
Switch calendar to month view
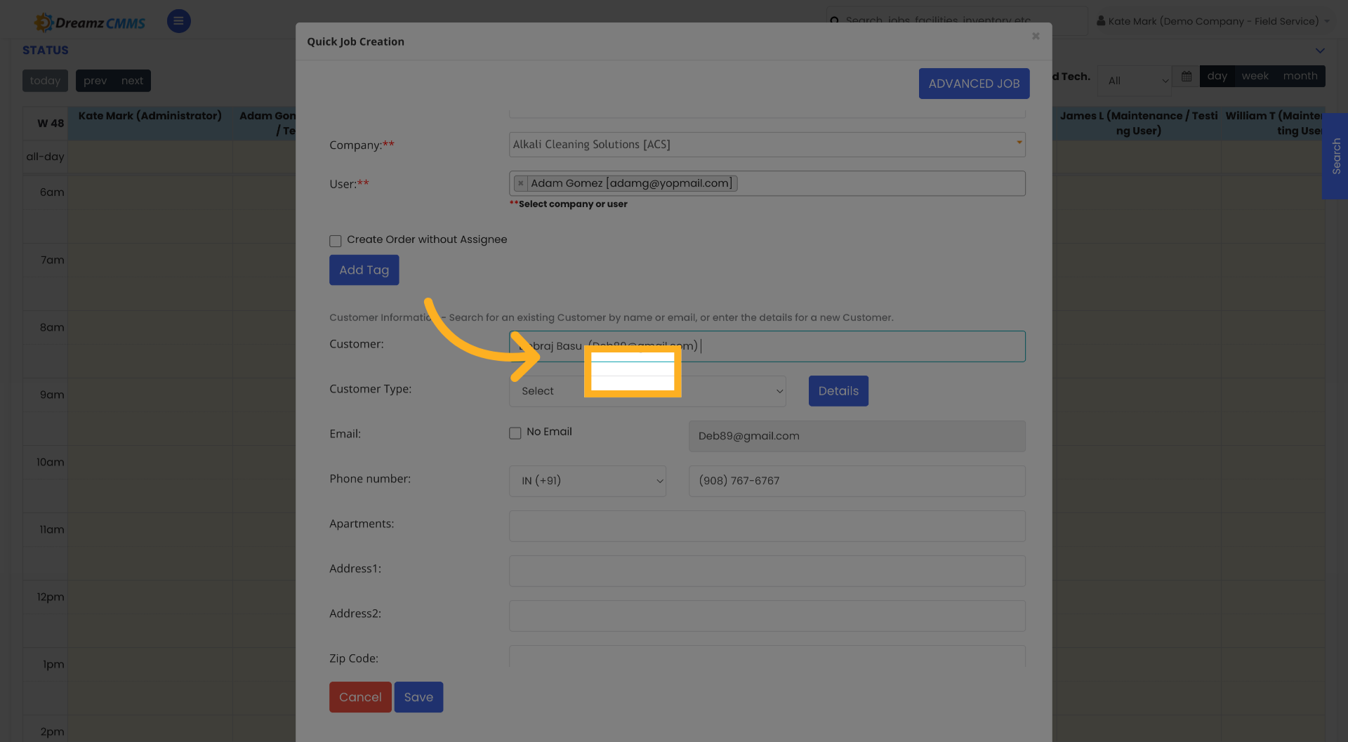click(x=1300, y=76)
